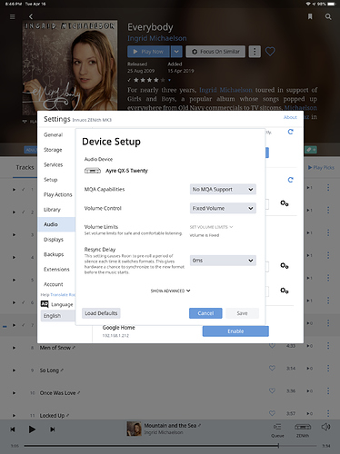This screenshot has width=340, height=454.
Task: Expand Show Advanced options
Action: pos(170,291)
